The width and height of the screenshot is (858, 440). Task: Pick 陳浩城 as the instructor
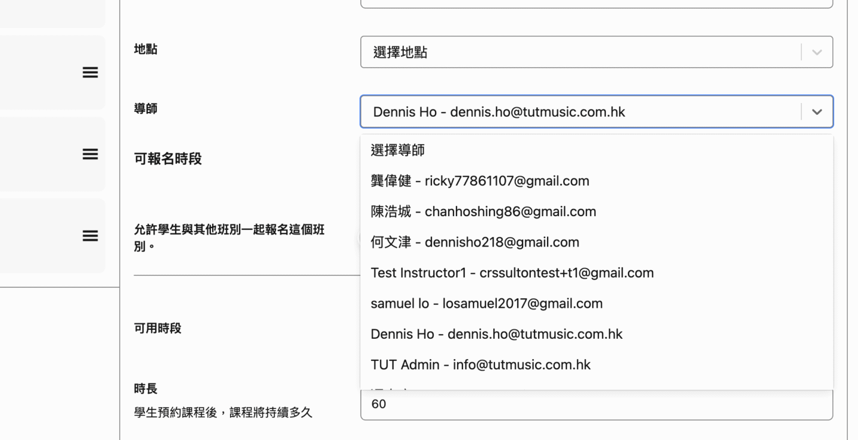tap(483, 211)
